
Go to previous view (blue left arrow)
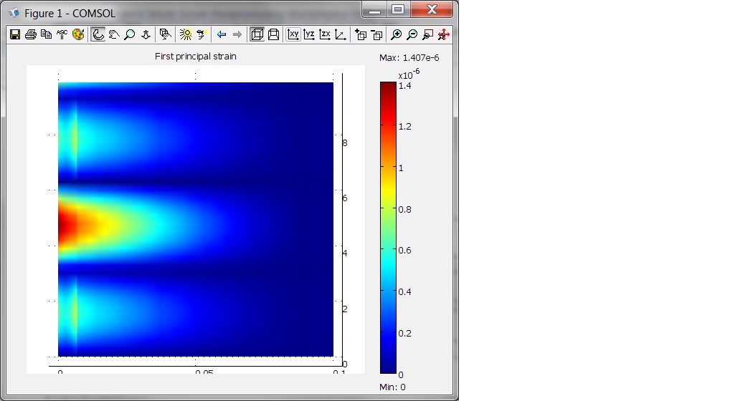[222, 34]
